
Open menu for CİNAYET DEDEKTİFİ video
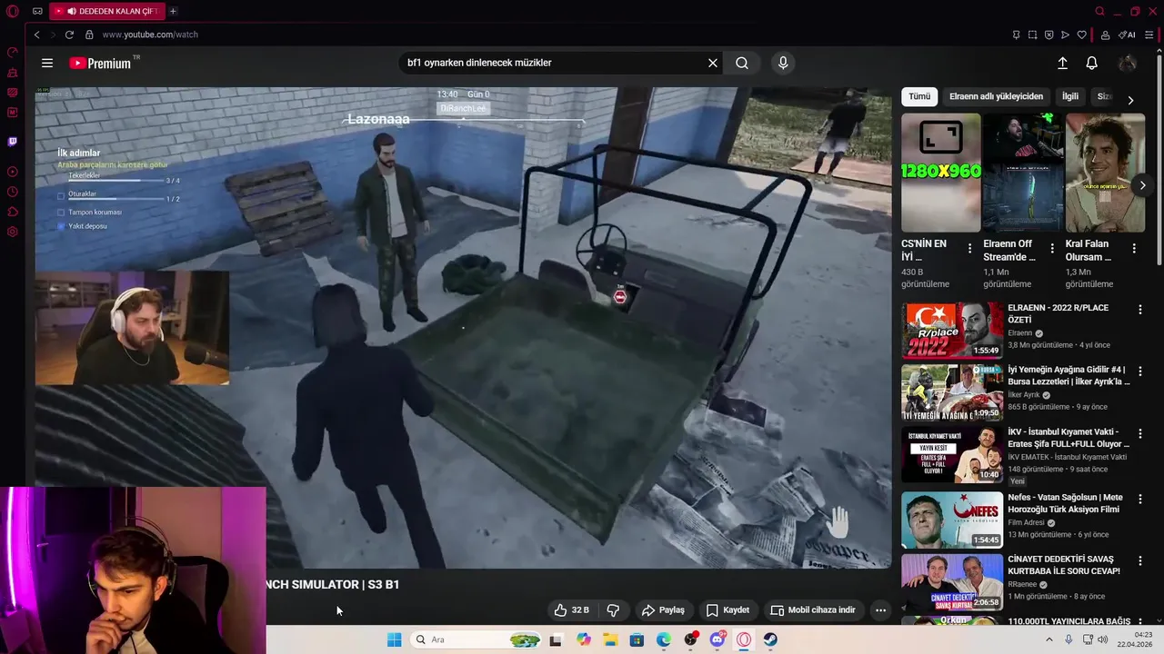[1139, 560]
